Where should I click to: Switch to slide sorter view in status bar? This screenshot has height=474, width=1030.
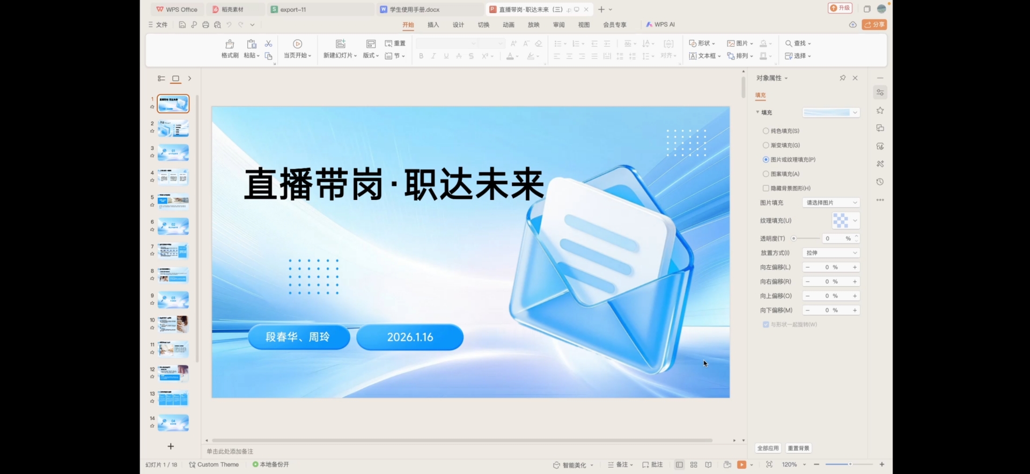pyautogui.click(x=694, y=465)
